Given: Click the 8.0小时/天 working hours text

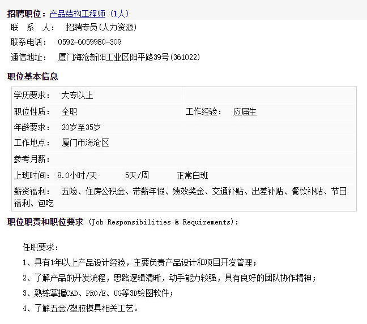Looking at the screenshot, I should (77, 175).
